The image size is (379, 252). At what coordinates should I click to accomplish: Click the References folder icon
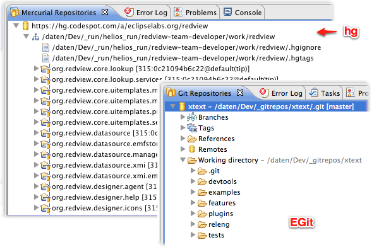tap(192, 139)
